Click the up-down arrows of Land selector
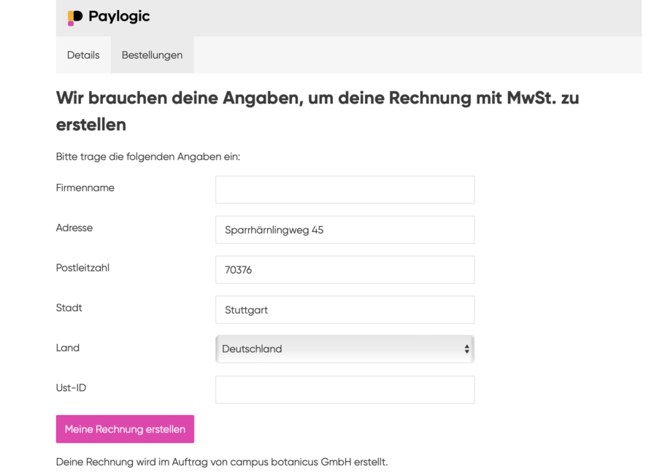 [x=466, y=350]
